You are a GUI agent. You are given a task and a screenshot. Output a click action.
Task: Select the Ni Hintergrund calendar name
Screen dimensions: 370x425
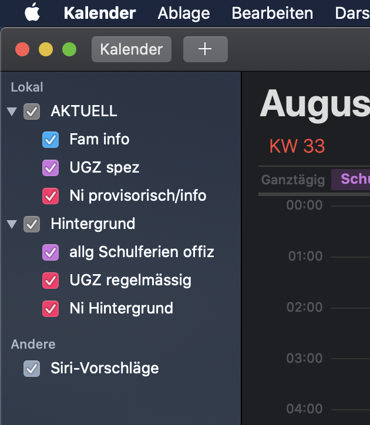click(x=121, y=308)
